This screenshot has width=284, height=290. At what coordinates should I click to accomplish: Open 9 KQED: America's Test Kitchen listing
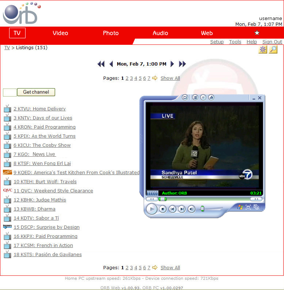click(x=77, y=173)
